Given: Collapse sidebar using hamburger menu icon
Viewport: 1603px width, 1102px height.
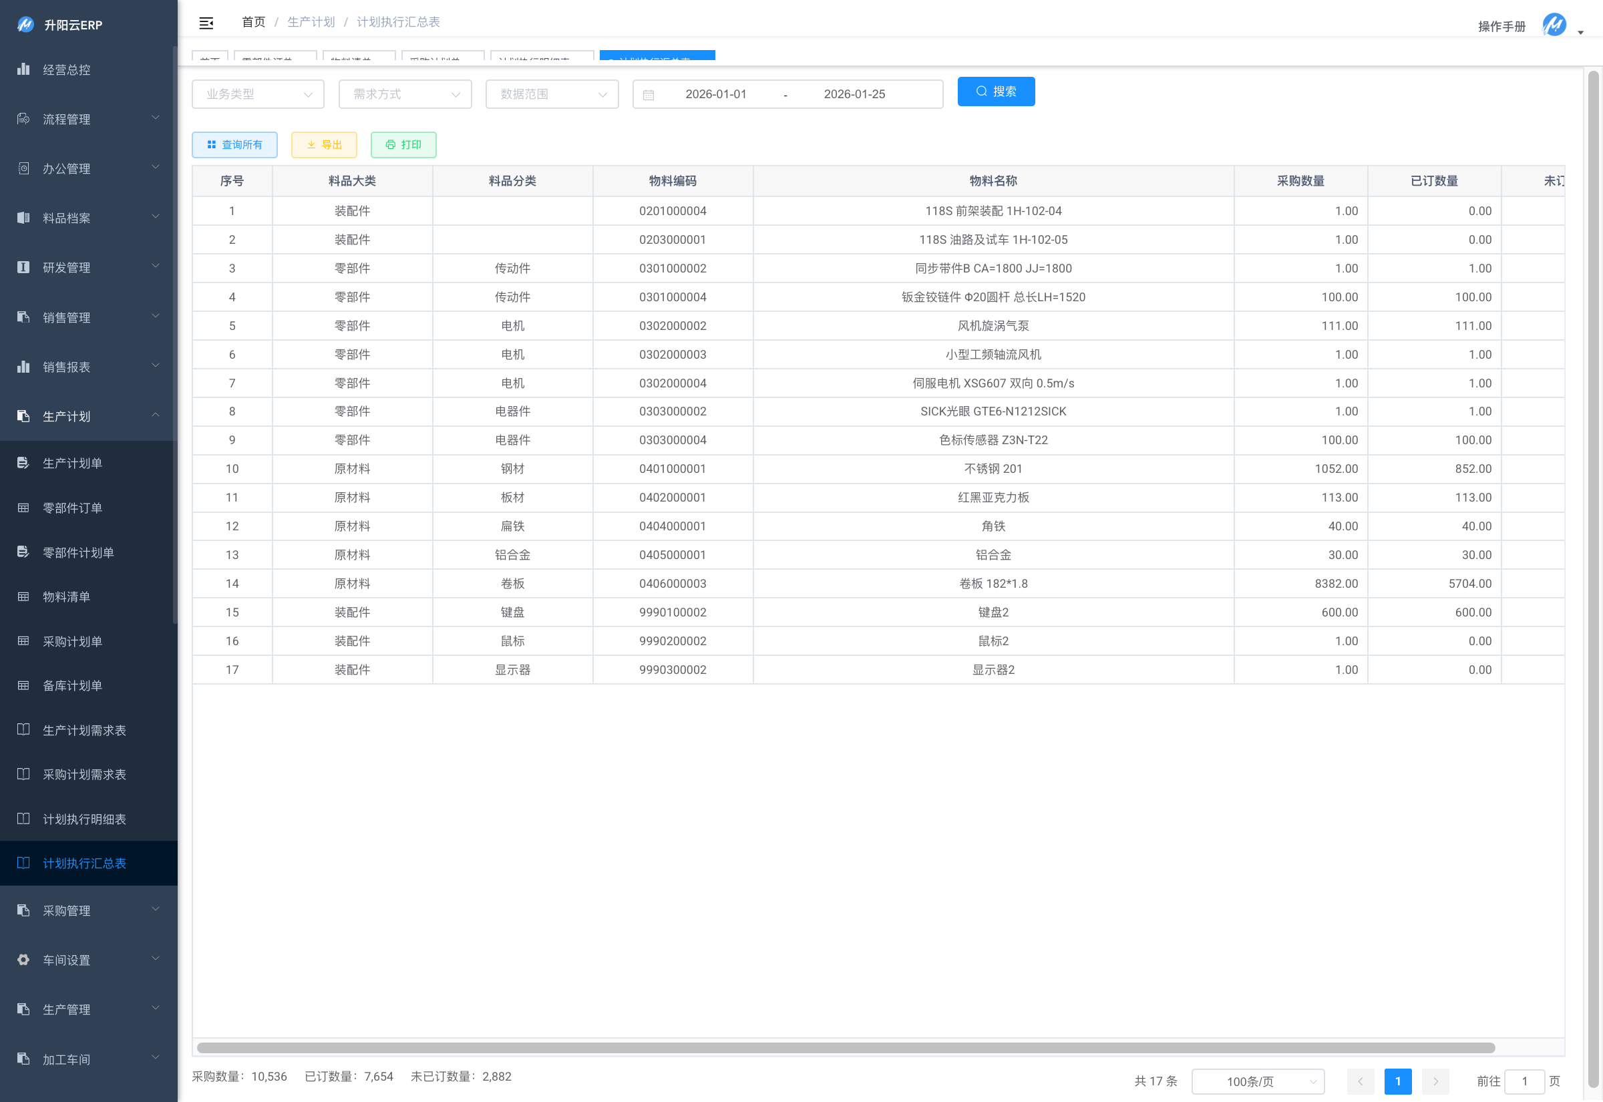Looking at the screenshot, I should point(206,23).
